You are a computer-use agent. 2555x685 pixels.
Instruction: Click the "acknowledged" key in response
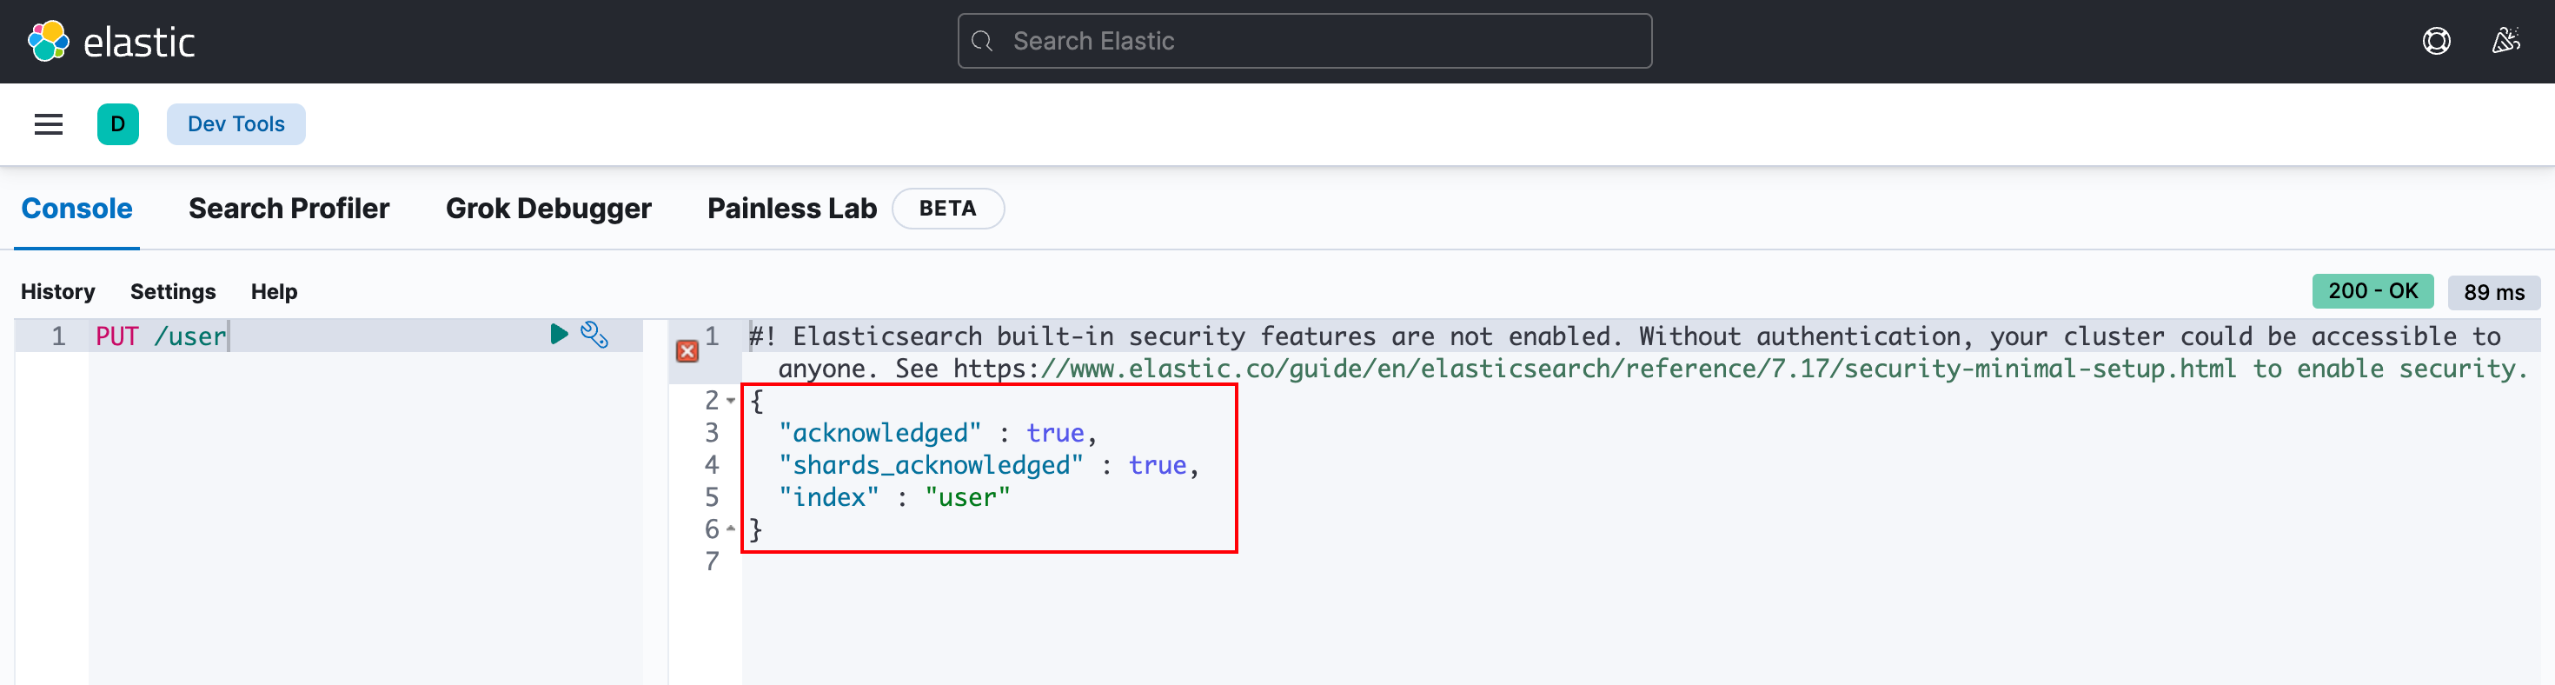pos(879,433)
